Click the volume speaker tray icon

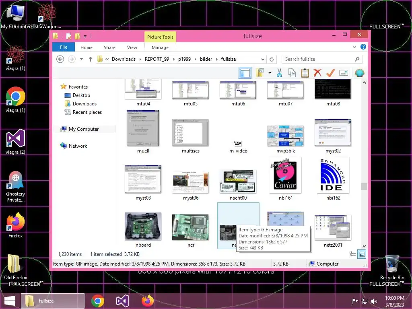pos(374,301)
